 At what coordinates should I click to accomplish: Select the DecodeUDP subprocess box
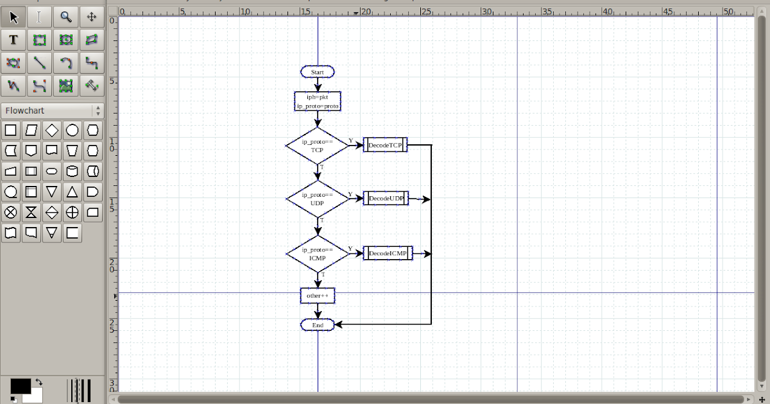386,199
